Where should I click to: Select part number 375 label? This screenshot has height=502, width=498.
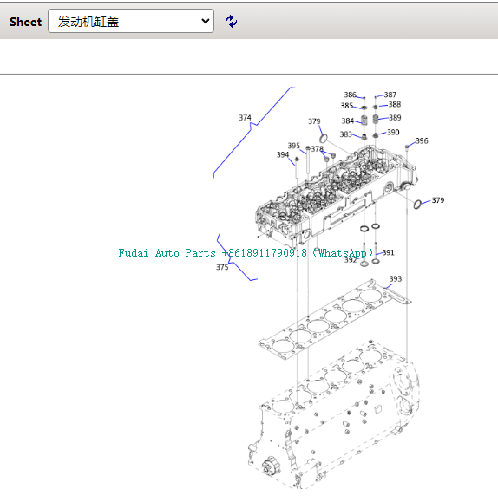222,267
